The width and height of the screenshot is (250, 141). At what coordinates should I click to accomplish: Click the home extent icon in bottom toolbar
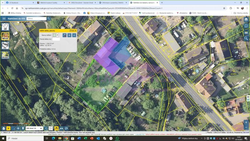4,128
